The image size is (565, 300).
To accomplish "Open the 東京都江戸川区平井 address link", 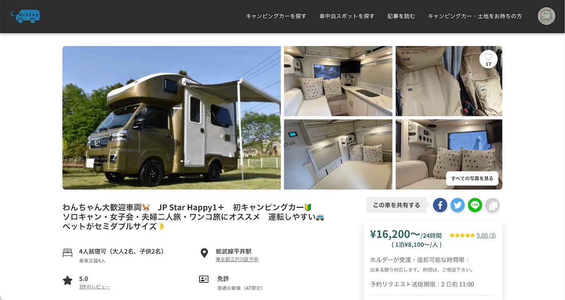I will [237, 259].
